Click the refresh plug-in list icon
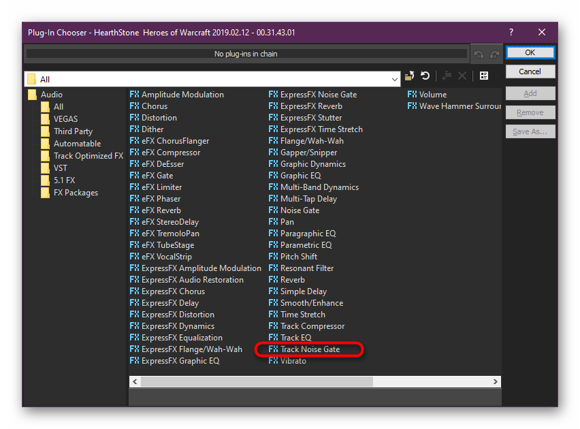This screenshot has height=429, width=580. (425, 76)
